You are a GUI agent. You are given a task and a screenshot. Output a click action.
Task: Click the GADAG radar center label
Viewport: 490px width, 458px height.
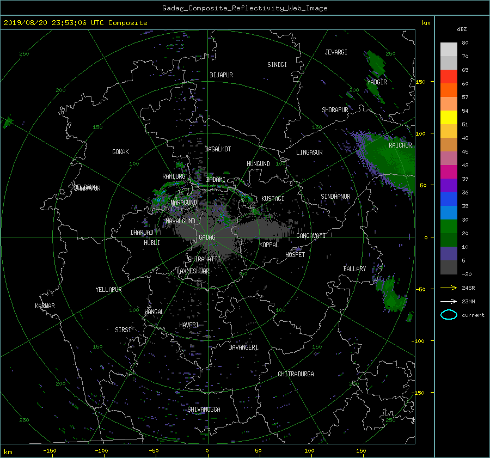pos(207,237)
